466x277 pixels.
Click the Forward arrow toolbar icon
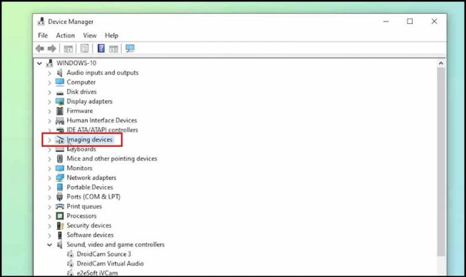click(x=52, y=48)
